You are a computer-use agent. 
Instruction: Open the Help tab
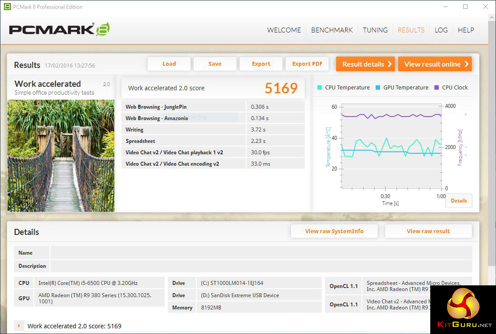(x=466, y=30)
